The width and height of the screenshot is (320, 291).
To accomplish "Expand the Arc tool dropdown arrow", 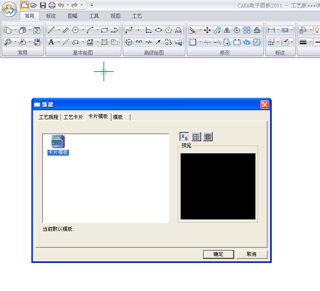I will pyautogui.click(x=97, y=30).
